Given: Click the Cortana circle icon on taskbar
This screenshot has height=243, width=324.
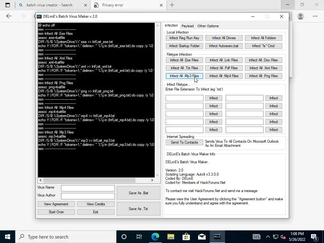Looking at the screenshot, I should click(x=124, y=237).
